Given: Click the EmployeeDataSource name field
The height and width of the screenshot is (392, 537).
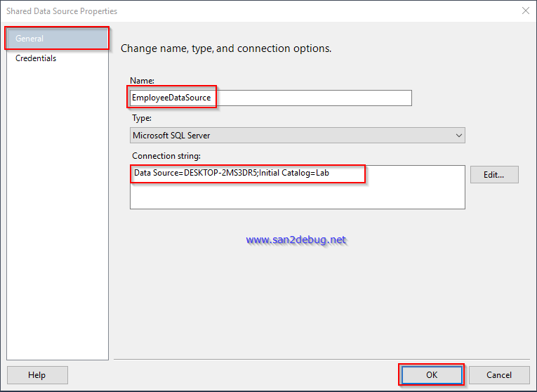Looking at the screenshot, I should pyautogui.click(x=270, y=98).
